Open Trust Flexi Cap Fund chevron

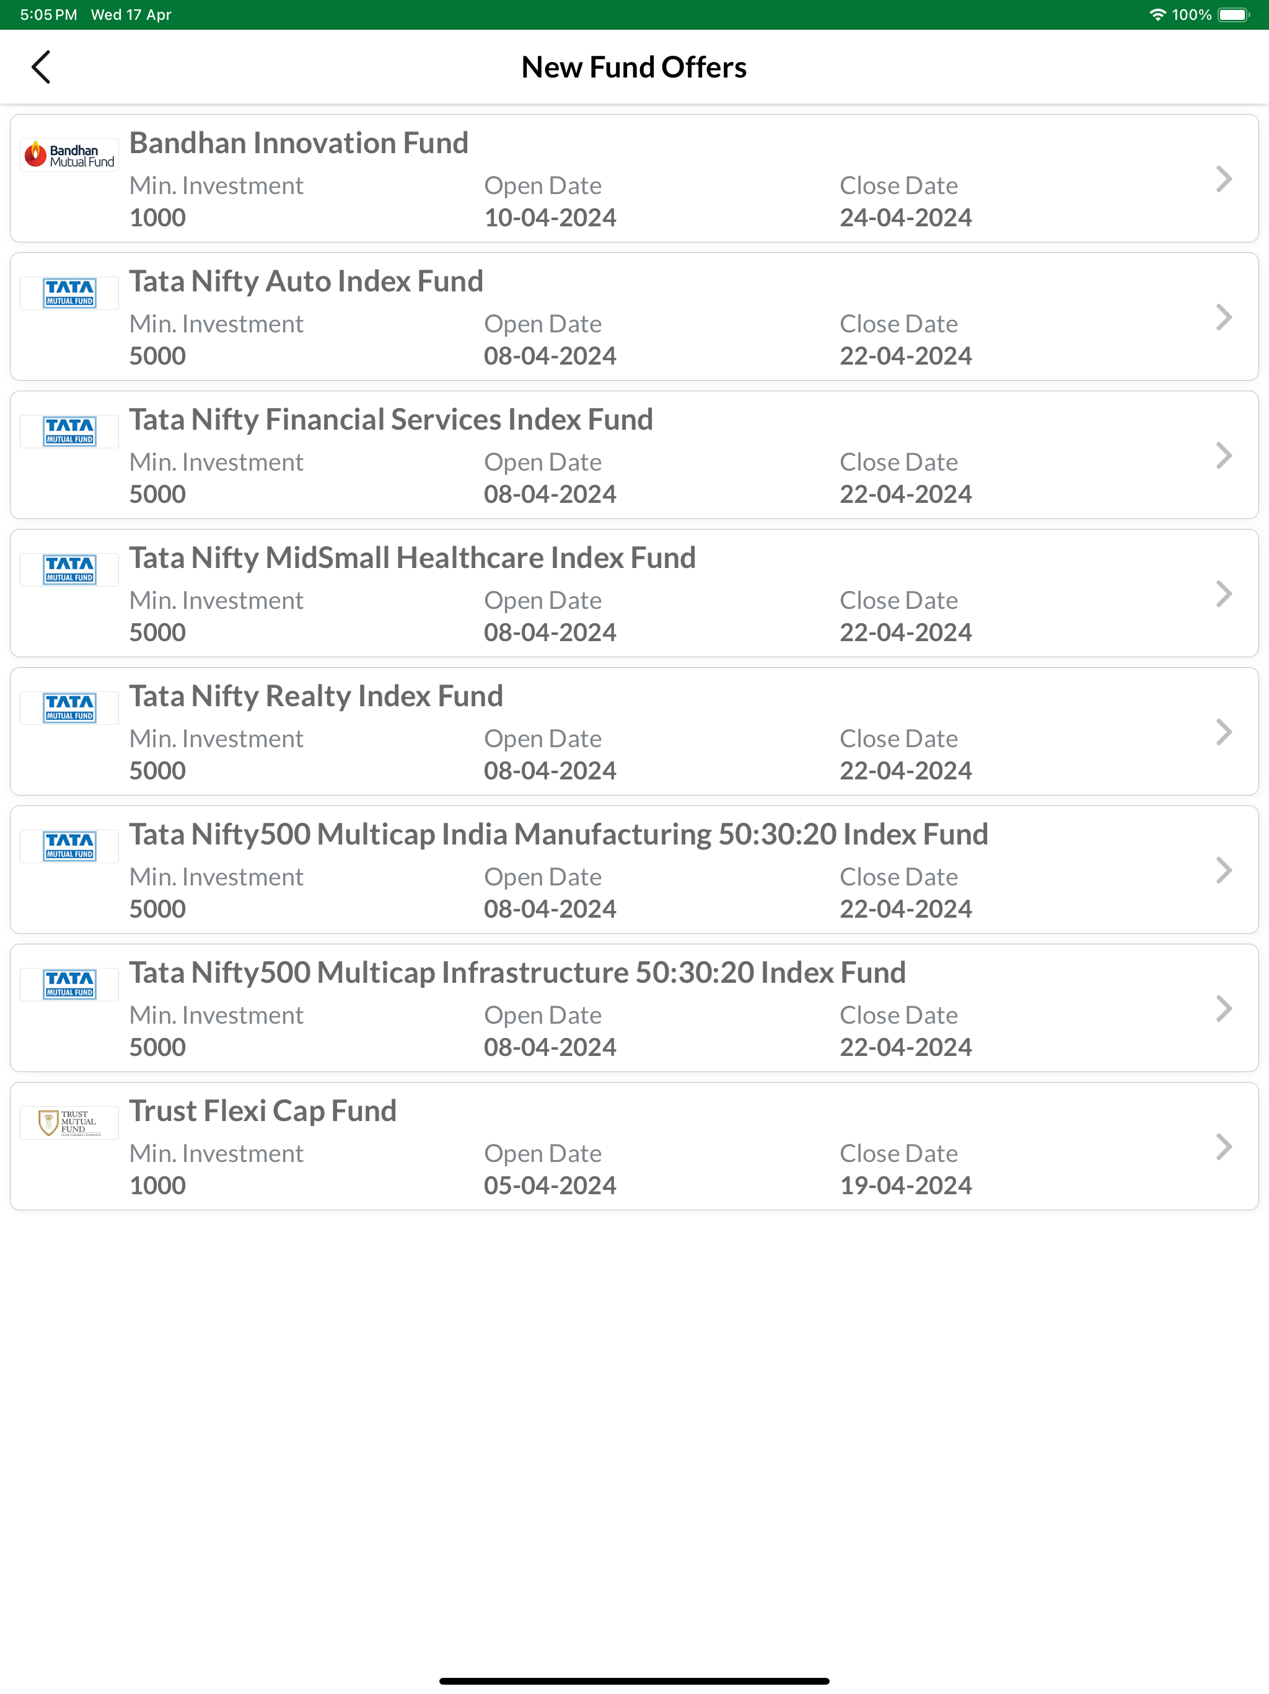click(1224, 1146)
